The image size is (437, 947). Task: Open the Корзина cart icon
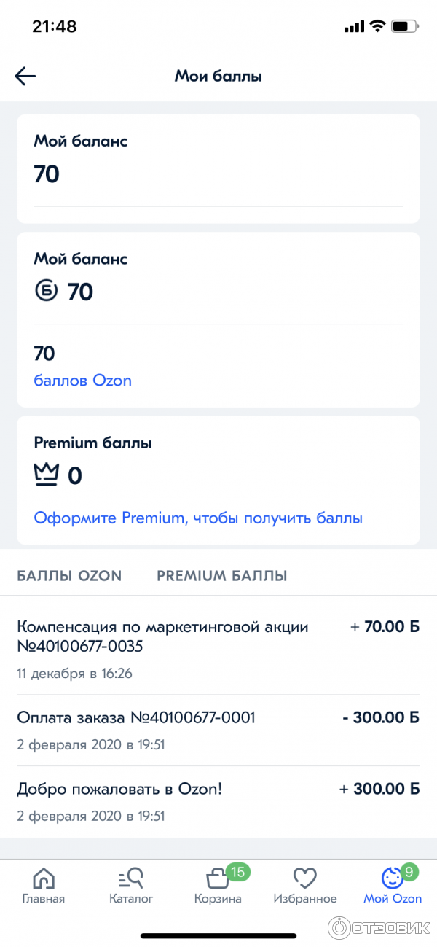pos(217,878)
